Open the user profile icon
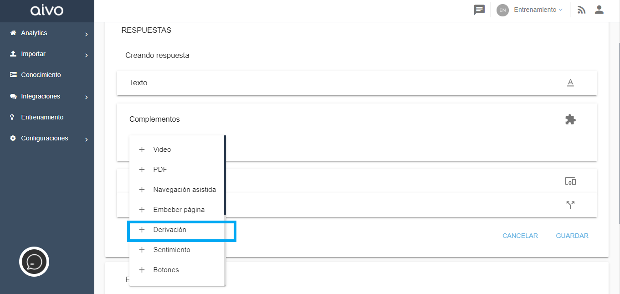This screenshot has width=620, height=294. (x=599, y=10)
